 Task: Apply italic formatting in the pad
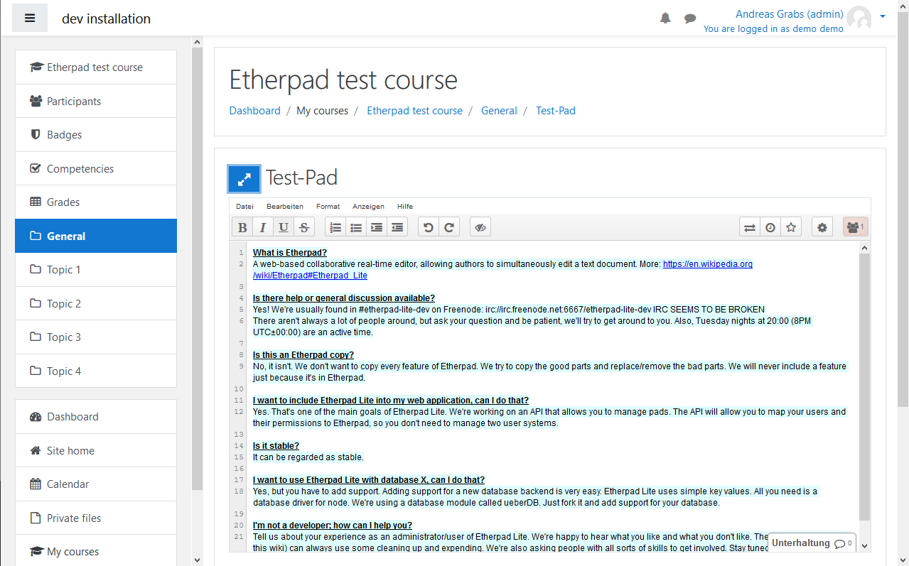tap(263, 227)
